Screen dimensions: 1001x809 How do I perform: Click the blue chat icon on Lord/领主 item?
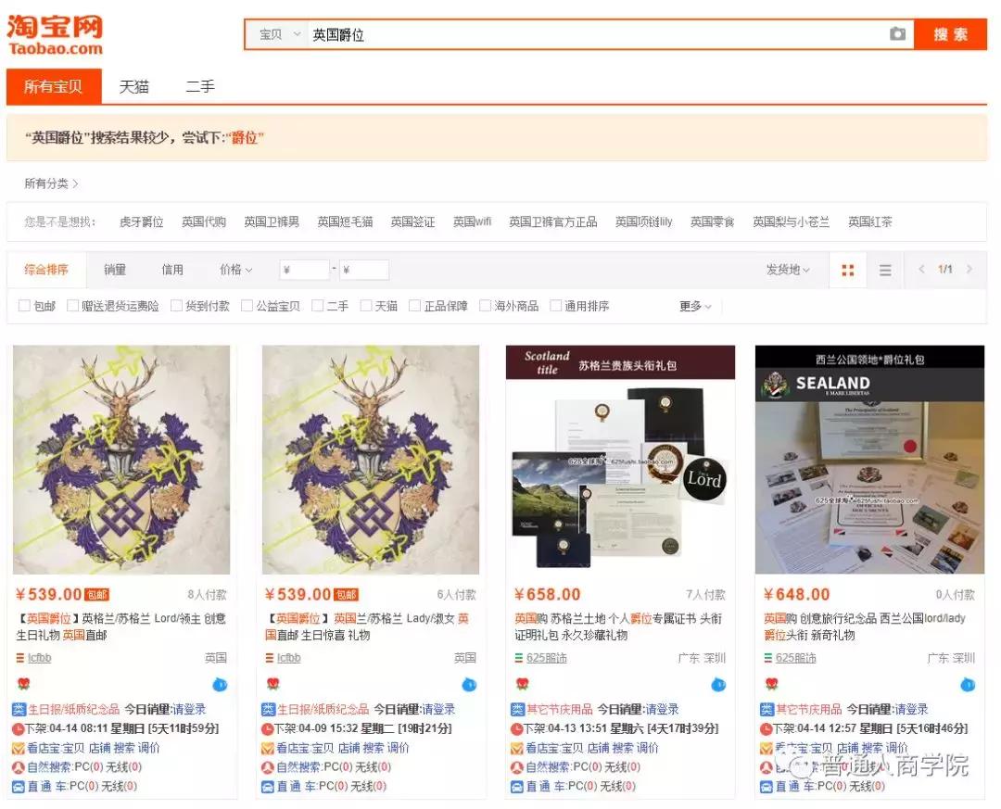(220, 685)
